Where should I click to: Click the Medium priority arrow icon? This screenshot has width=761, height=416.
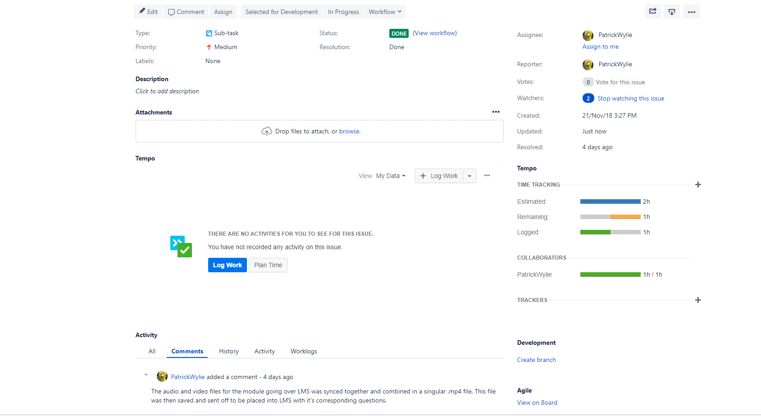tap(209, 47)
